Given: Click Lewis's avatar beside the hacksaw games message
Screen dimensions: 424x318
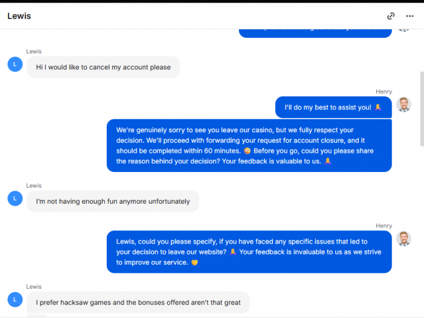Looking at the screenshot, I should tap(15, 299).
